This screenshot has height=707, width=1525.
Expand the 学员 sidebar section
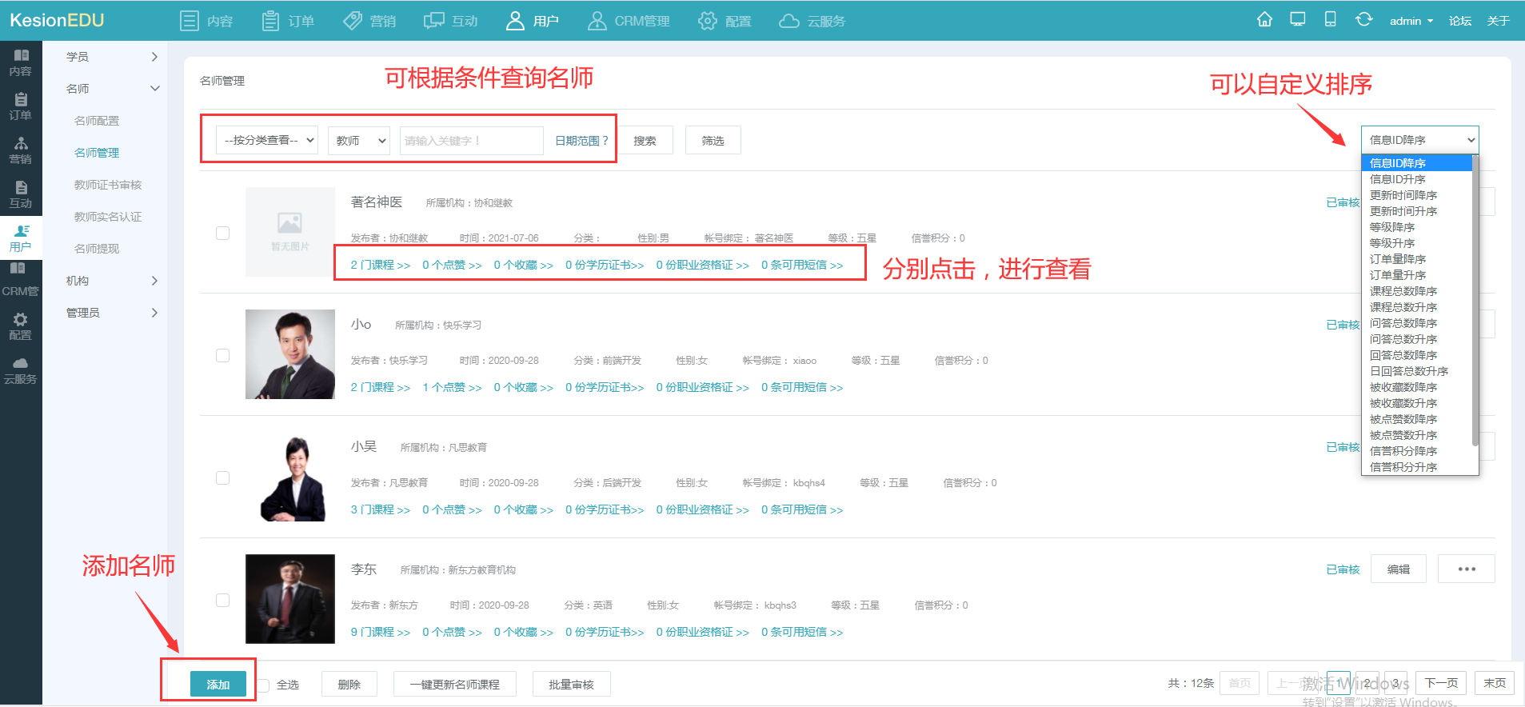(112, 57)
